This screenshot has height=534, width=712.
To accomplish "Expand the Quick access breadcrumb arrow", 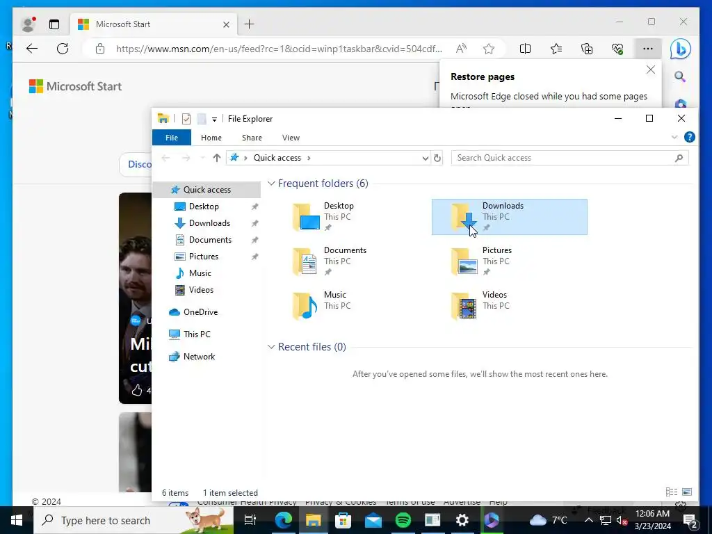I will [x=309, y=158].
